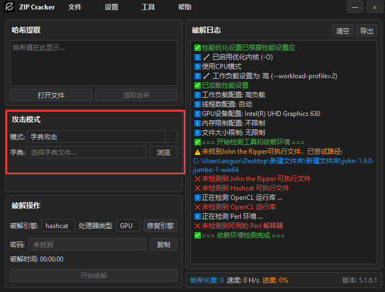The image size is (385, 292).
Task: Click the green check icon beside 依赖环境检测完成
Action: pos(197,235)
